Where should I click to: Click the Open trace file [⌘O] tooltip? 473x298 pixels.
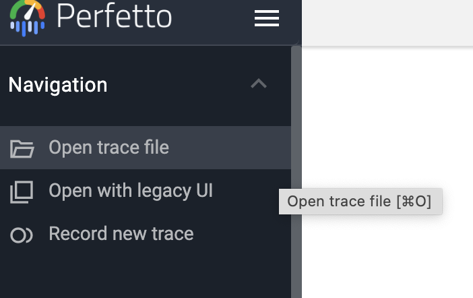(x=360, y=202)
